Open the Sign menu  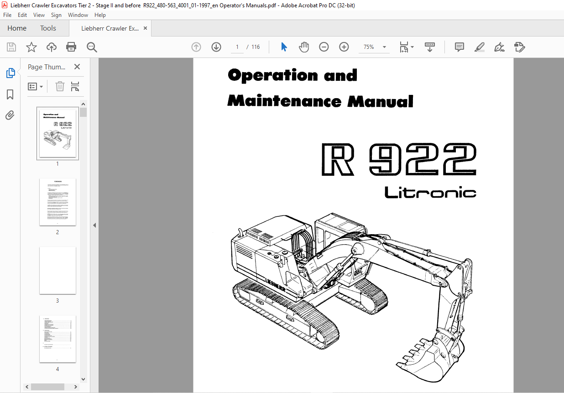(56, 15)
